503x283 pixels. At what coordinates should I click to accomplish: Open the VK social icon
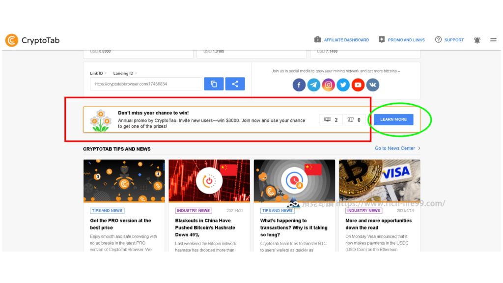pyautogui.click(x=373, y=85)
